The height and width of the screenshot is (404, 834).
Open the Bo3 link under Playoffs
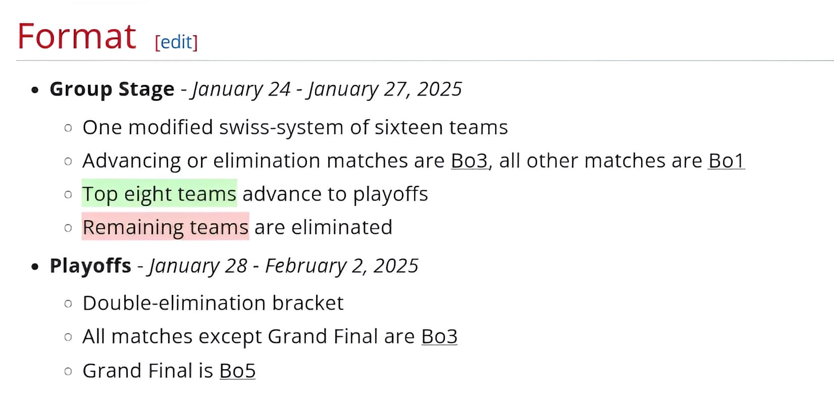pos(439,337)
